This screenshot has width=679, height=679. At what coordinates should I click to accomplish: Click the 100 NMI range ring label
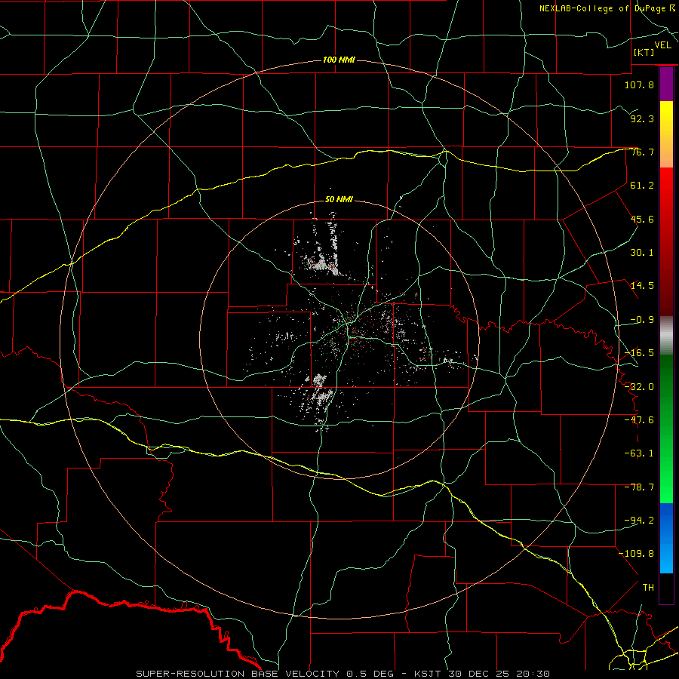point(339,60)
